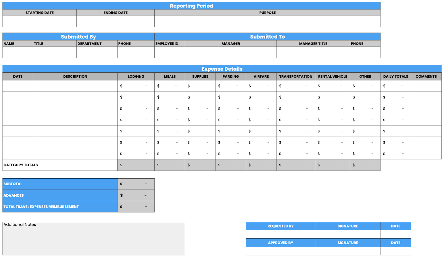The height and width of the screenshot is (259, 446).
Task: Click the Submitted To header
Action: pos(267,37)
